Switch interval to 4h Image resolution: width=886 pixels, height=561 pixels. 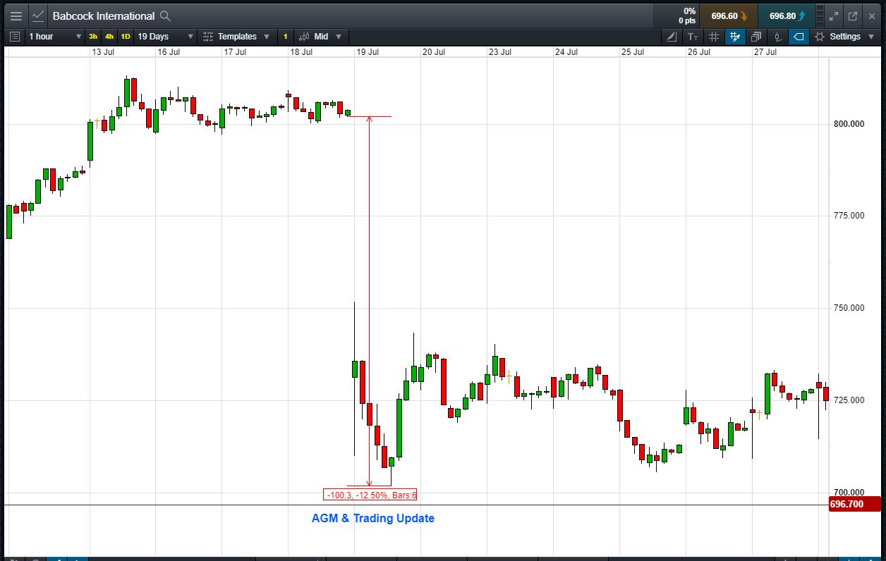[109, 37]
